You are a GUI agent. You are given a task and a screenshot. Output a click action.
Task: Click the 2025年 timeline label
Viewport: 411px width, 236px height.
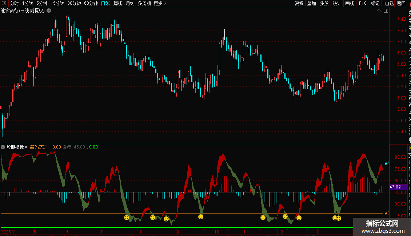[x=8, y=232]
